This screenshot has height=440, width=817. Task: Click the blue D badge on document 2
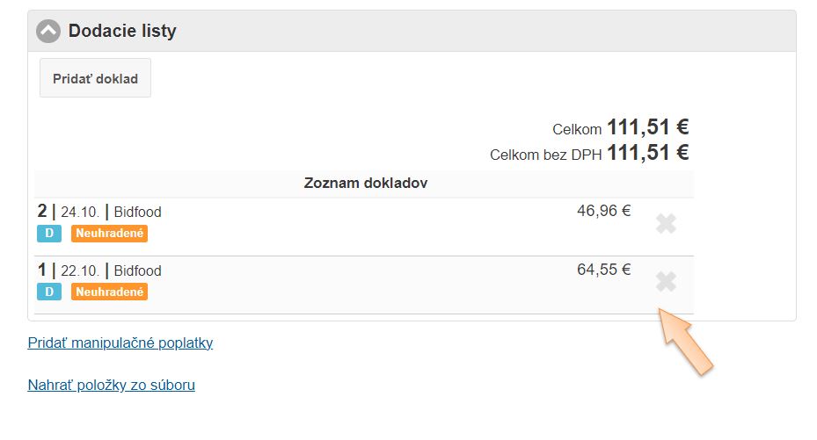[x=49, y=234]
